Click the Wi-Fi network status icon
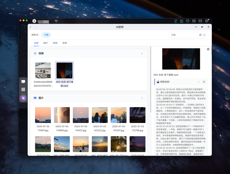 pyautogui.click(x=56, y=21)
